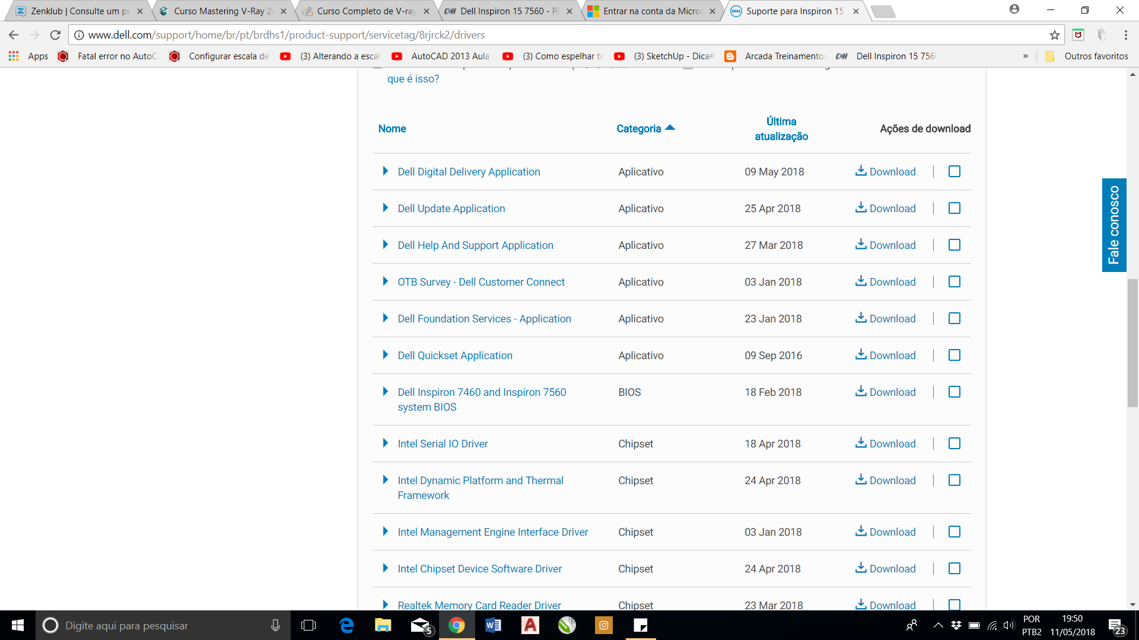Open Task View in the taskbar
Screen dimensions: 1139x640
click(308, 625)
